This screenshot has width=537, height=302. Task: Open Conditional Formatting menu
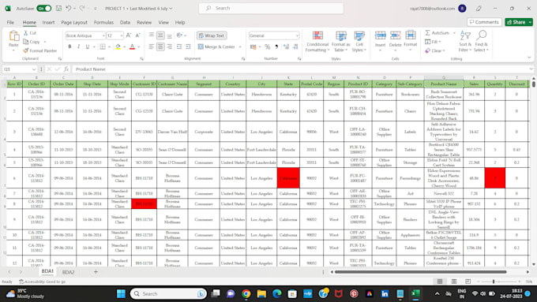pos(317,41)
